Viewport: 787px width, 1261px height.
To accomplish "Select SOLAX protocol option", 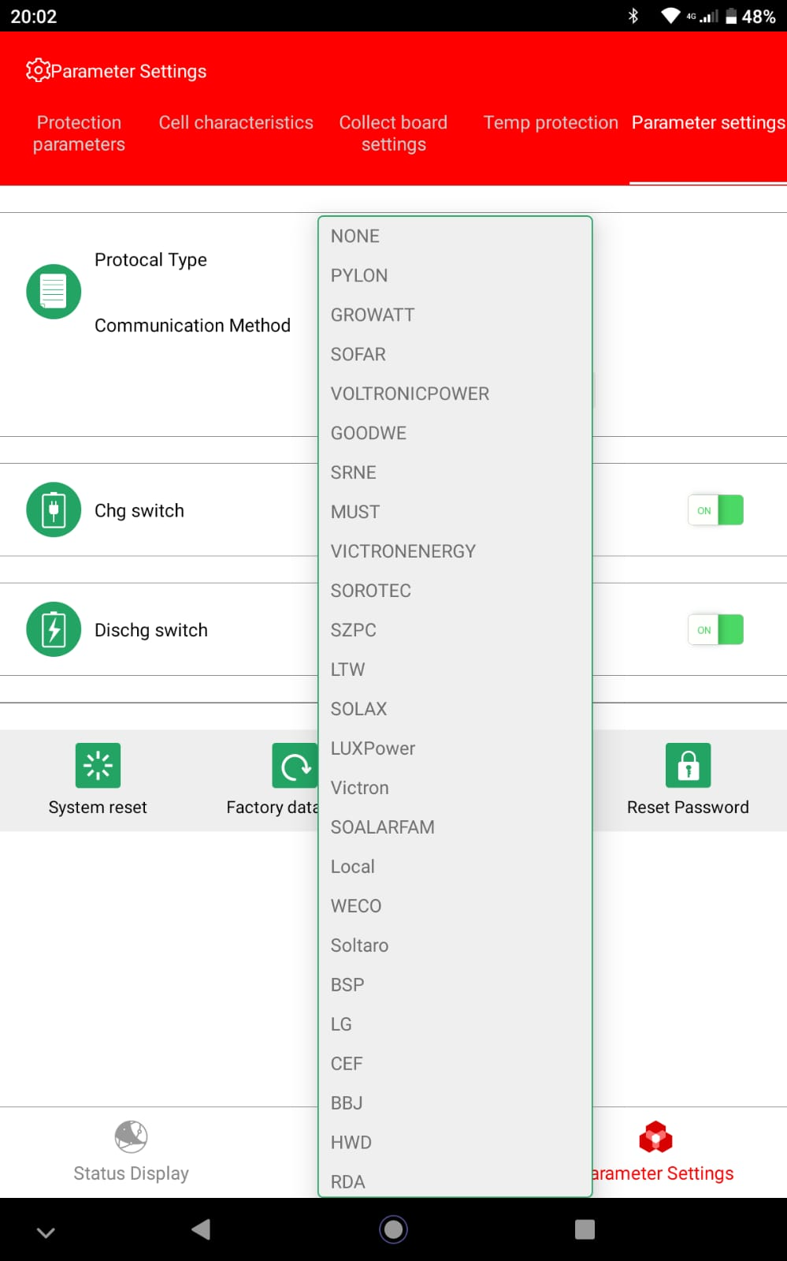I will pyautogui.click(x=455, y=709).
